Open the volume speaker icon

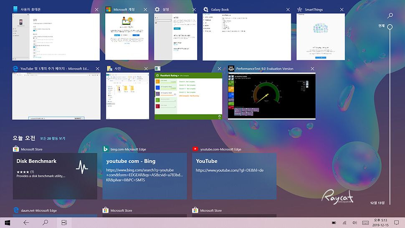(x=354, y=223)
